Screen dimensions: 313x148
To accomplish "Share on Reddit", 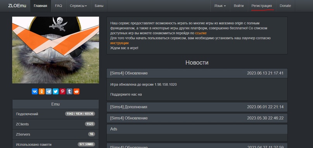I will 76,91.
